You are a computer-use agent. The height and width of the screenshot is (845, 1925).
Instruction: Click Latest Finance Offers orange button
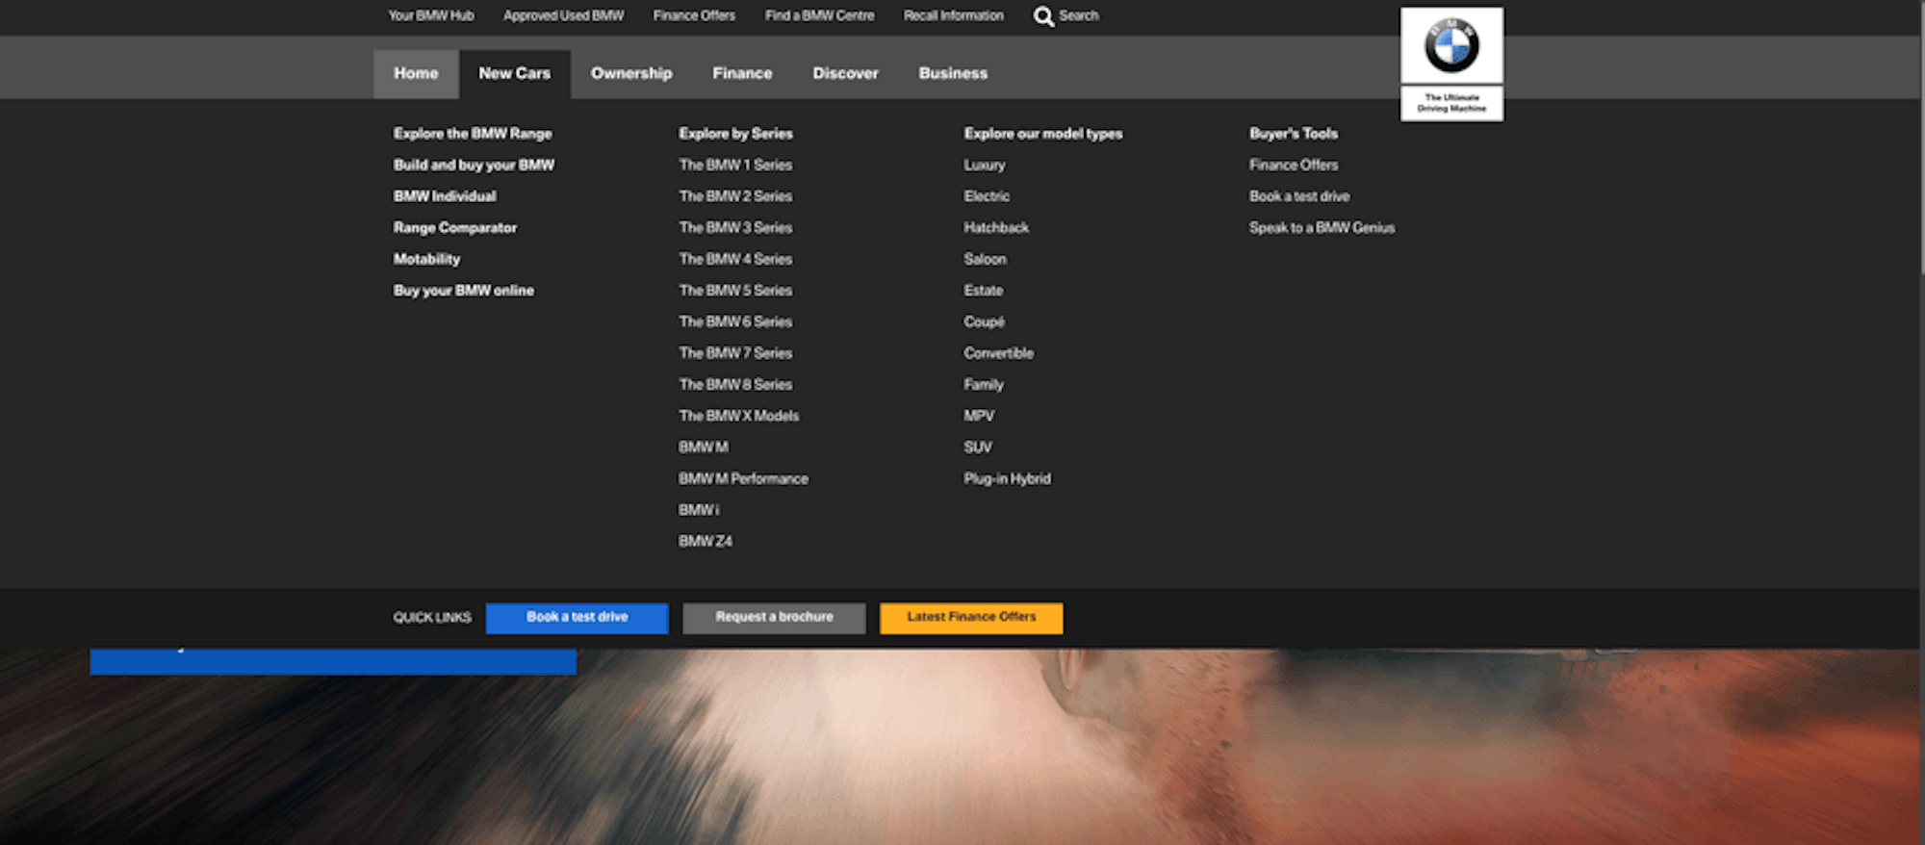[x=971, y=618]
